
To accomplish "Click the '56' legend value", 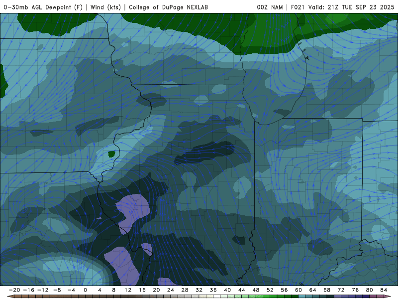I will pyautogui.click(x=284, y=290).
